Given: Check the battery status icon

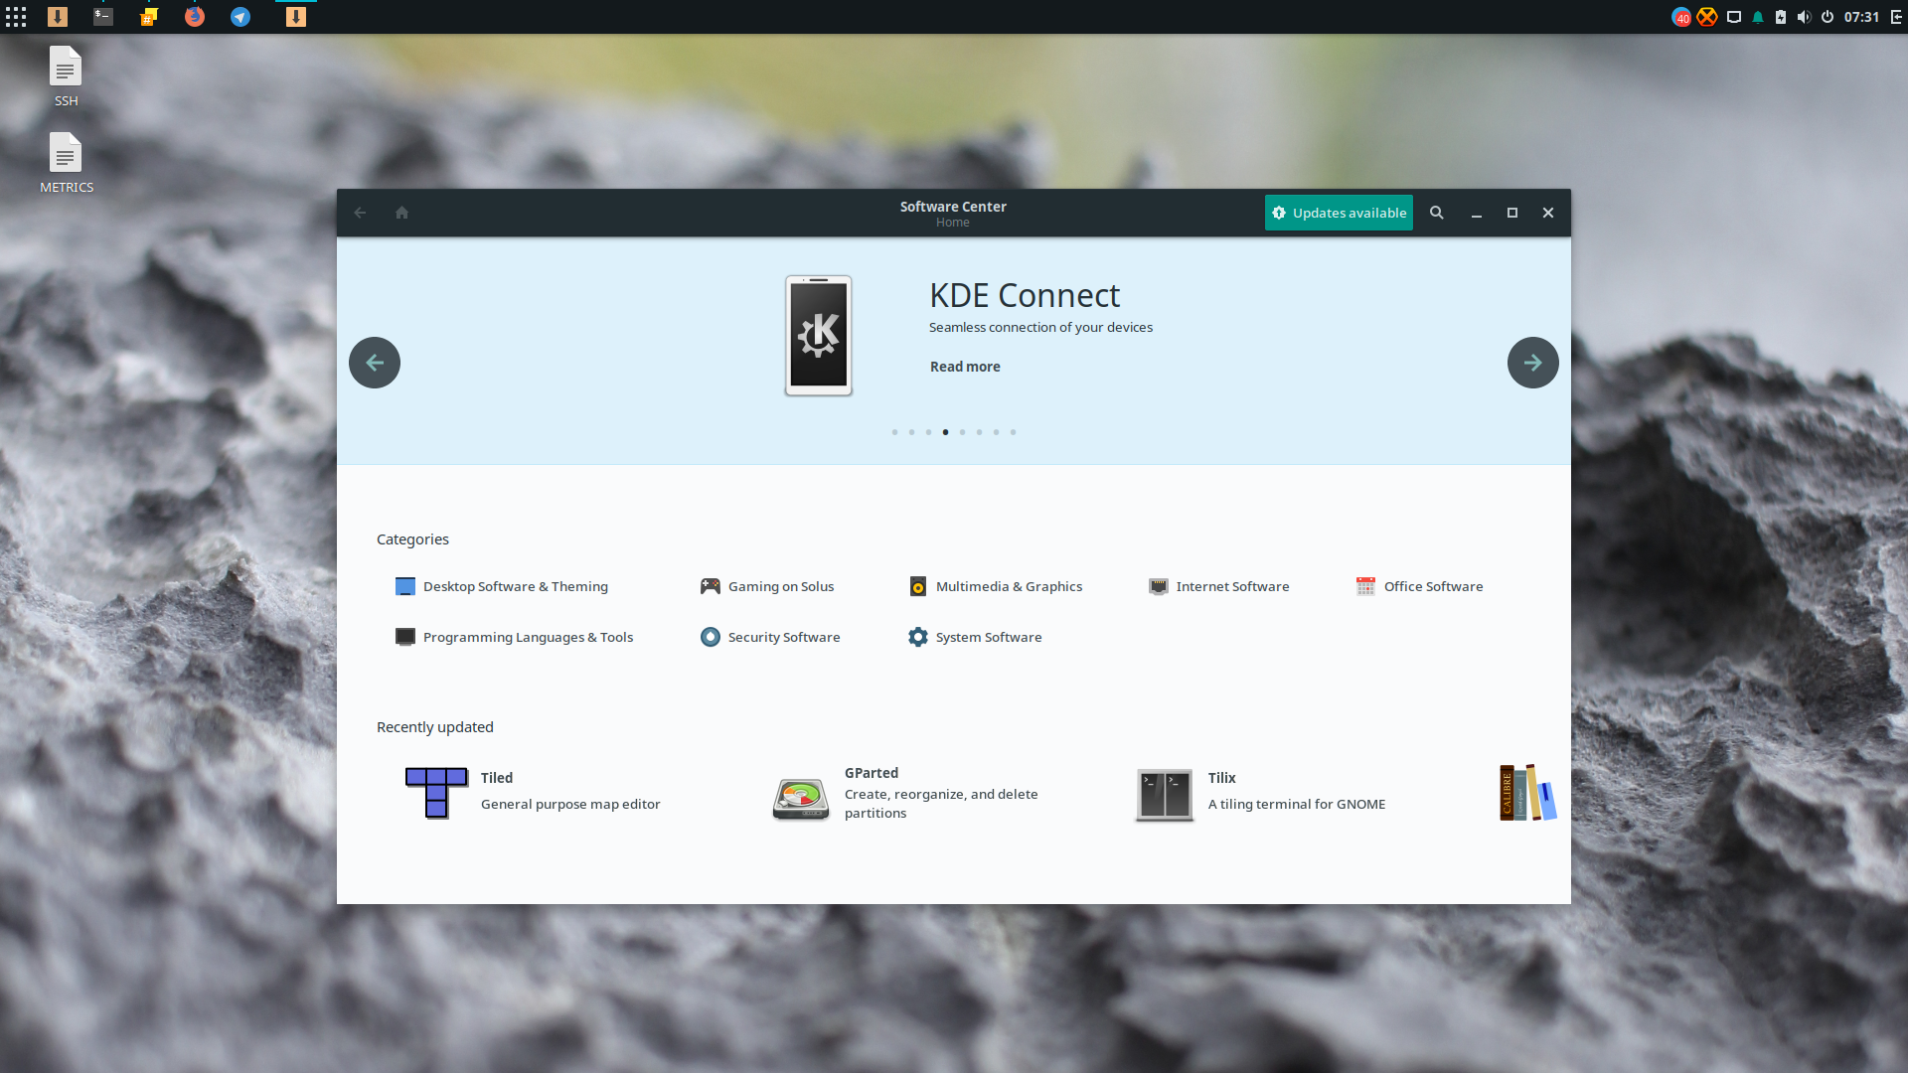Looking at the screenshot, I should (1781, 17).
